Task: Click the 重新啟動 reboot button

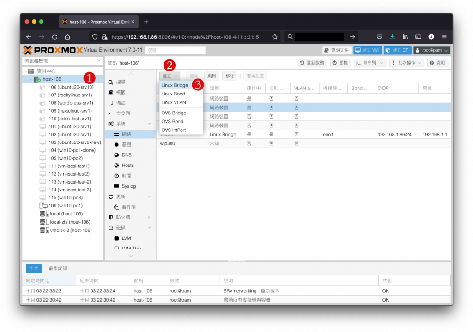Action: (313, 63)
